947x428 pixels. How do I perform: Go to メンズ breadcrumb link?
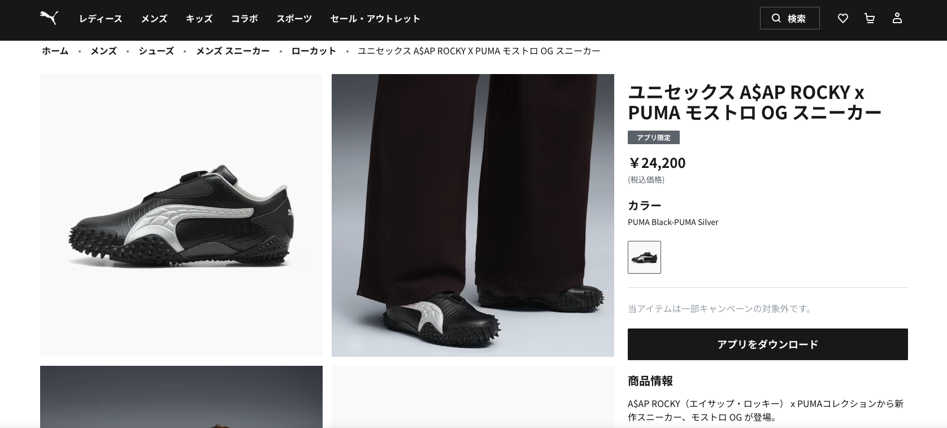click(104, 51)
